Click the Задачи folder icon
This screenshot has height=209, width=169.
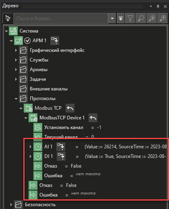tap(23, 79)
